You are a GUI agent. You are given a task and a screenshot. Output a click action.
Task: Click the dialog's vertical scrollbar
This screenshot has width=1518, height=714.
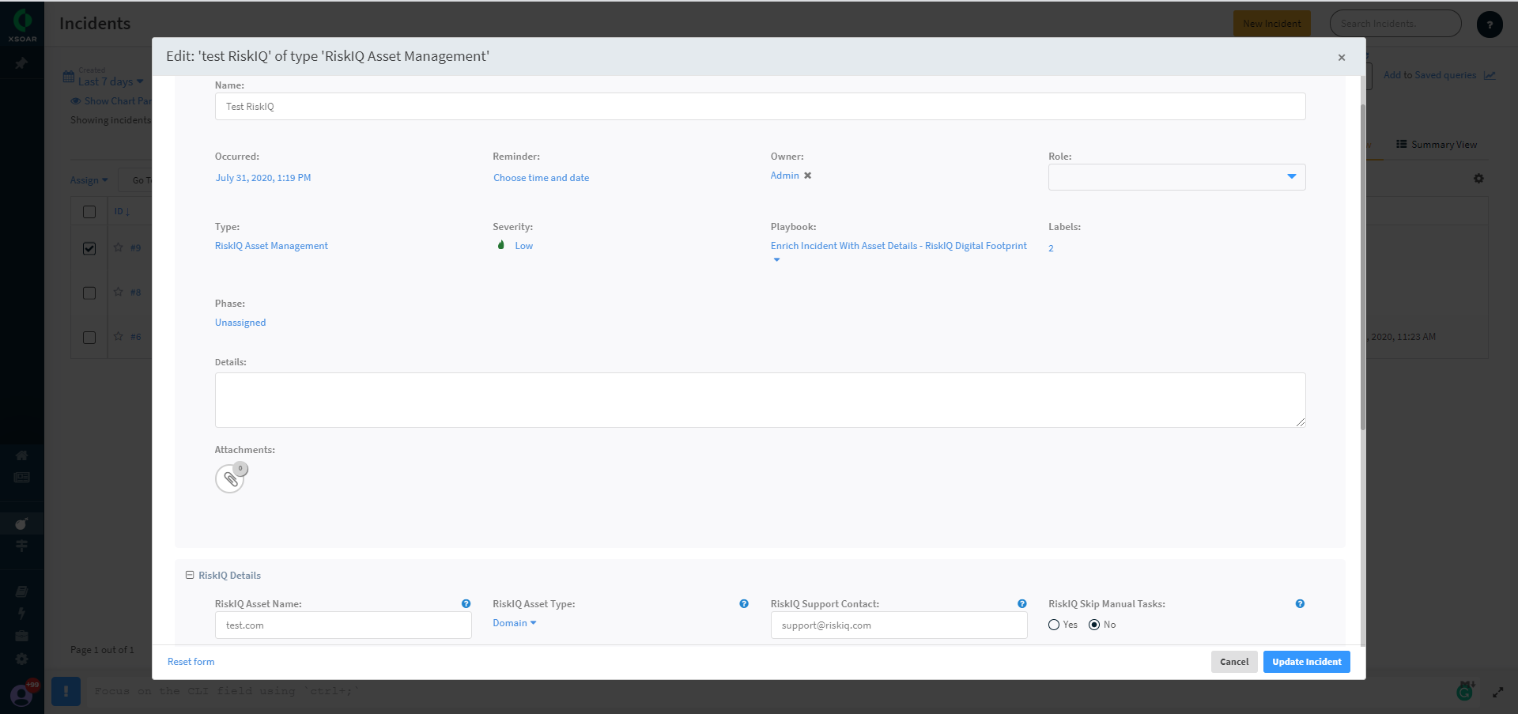click(x=1362, y=267)
